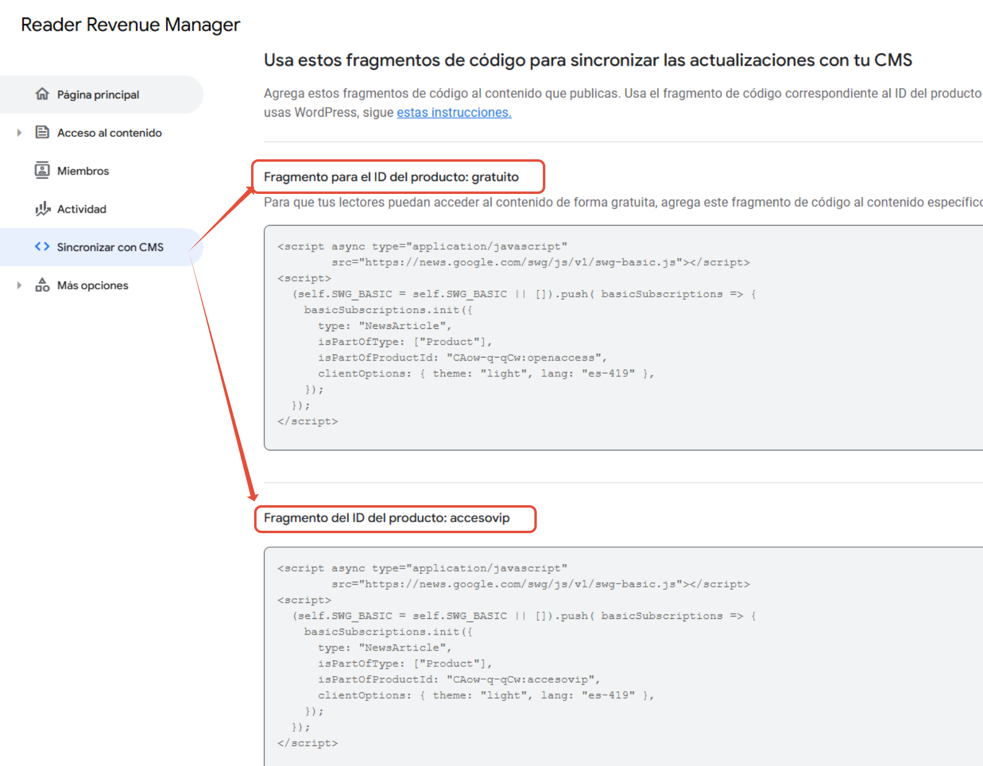Click the heading 'Fragmento del ID del producto: accesovip'
The image size is (983, 766).
[387, 518]
